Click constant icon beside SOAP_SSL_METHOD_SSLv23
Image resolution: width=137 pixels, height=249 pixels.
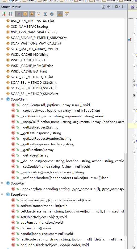coord(8,94)
